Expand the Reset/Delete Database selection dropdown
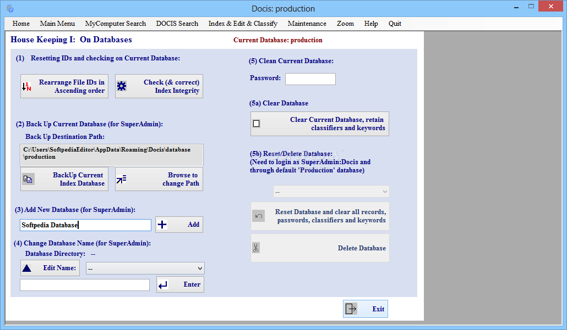Screen dimensions: 567x330 (x=331, y=192)
